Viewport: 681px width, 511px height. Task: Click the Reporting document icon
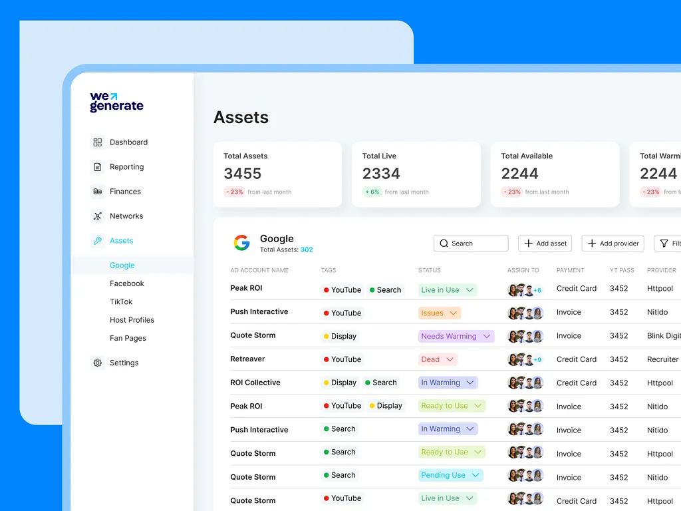click(x=98, y=167)
